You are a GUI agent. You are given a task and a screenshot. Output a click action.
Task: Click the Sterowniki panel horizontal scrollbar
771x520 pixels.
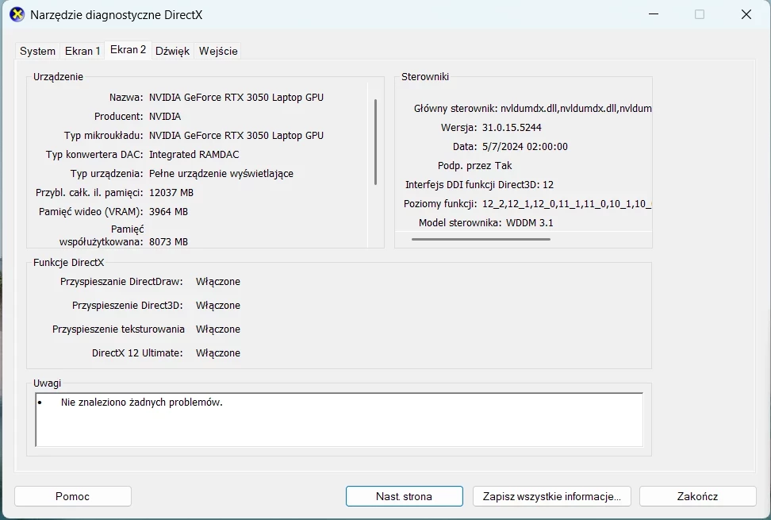click(481, 240)
